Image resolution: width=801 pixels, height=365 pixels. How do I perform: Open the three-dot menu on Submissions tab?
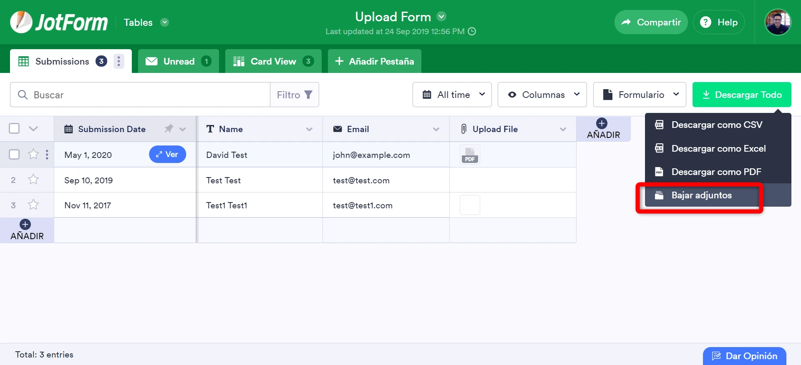coord(119,61)
